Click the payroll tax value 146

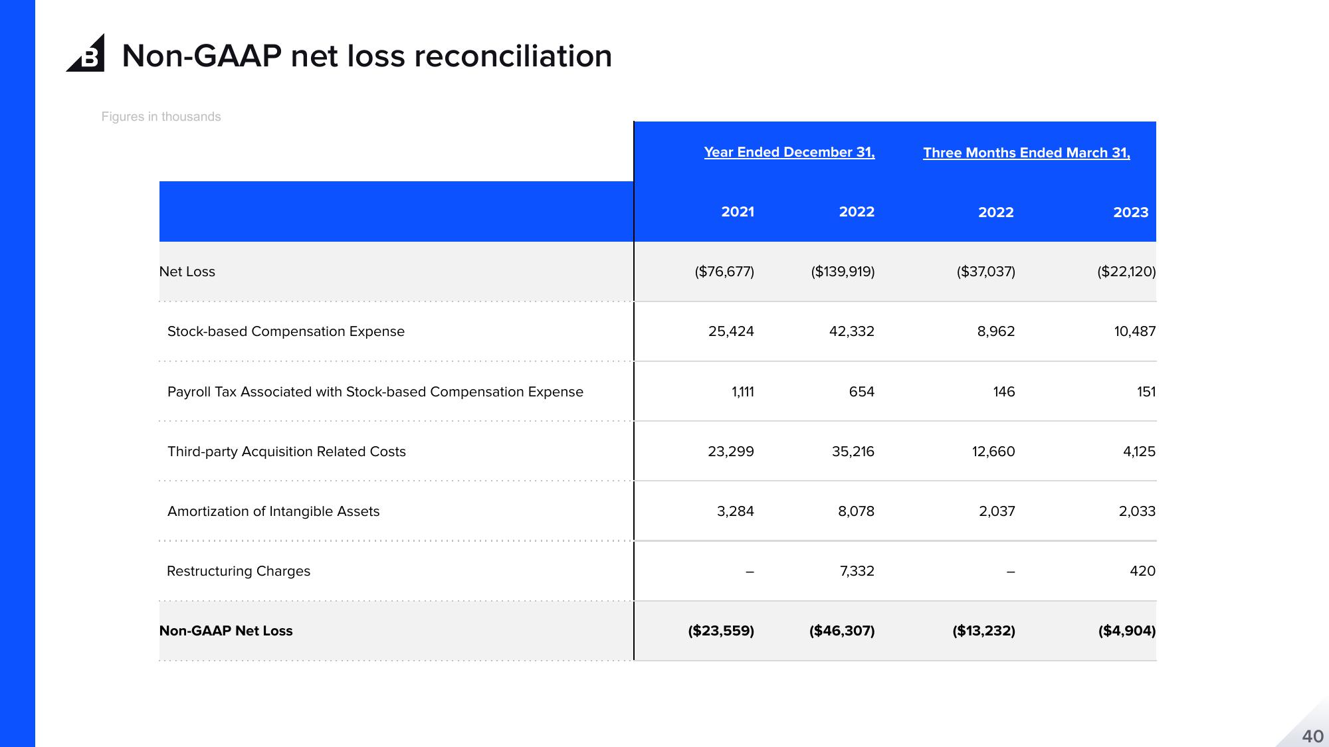point(1004,392)
